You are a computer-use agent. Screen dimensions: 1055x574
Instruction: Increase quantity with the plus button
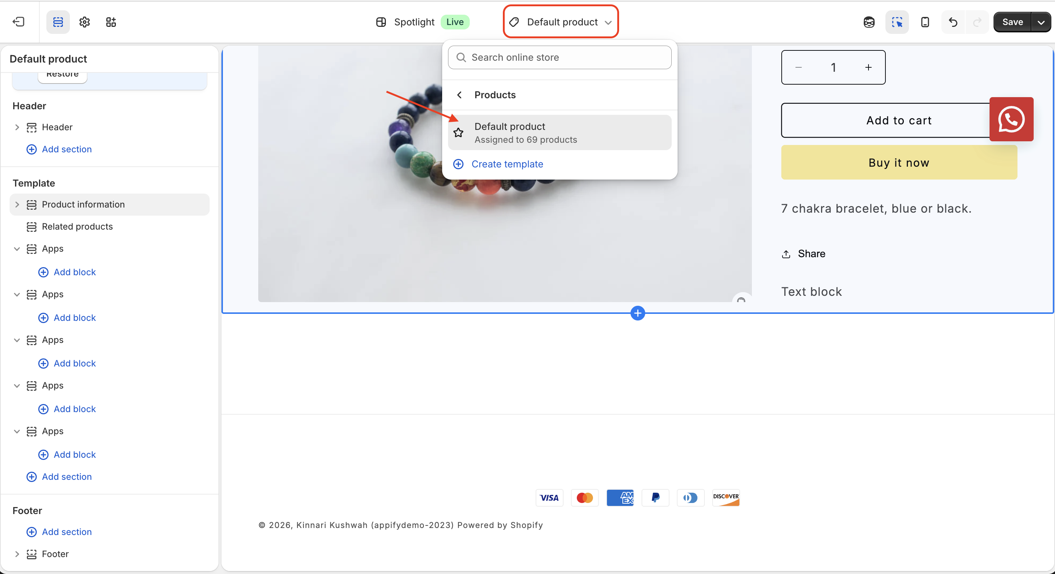click(868, 67)
